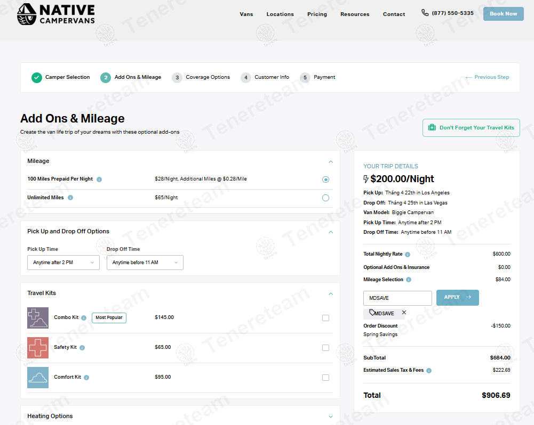Click info icon beside 100 Miles Prepaid
The width and height of the screenshot is (534, 425).
click(x=99, y=179)
